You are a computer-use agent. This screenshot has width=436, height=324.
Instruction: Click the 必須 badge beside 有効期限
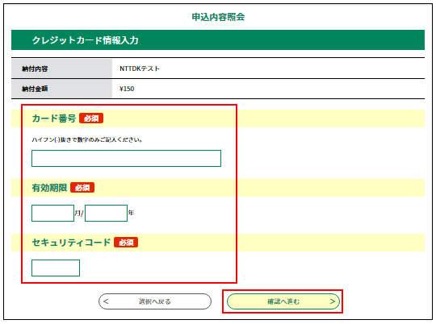[x=82, y=188]
